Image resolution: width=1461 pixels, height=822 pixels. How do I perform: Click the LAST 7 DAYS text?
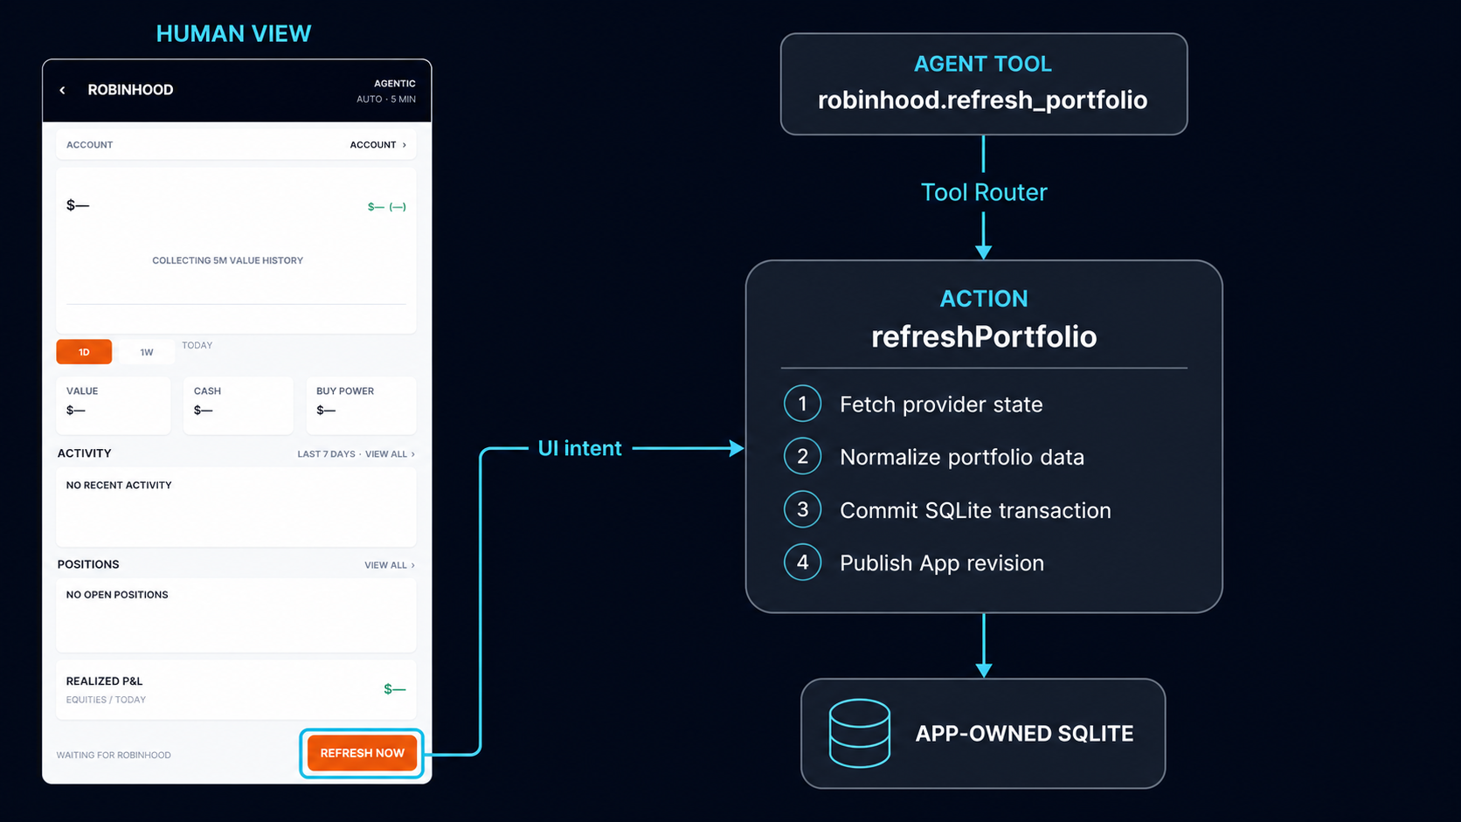pyautogui.click(x=326, y=454)
